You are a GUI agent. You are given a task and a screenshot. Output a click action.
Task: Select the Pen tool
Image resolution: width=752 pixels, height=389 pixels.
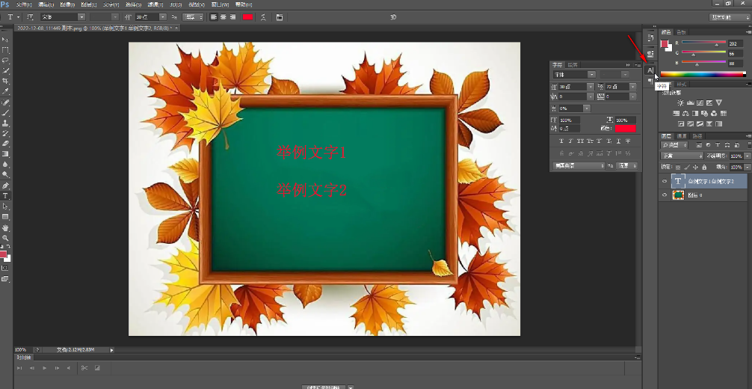point(5,186)
